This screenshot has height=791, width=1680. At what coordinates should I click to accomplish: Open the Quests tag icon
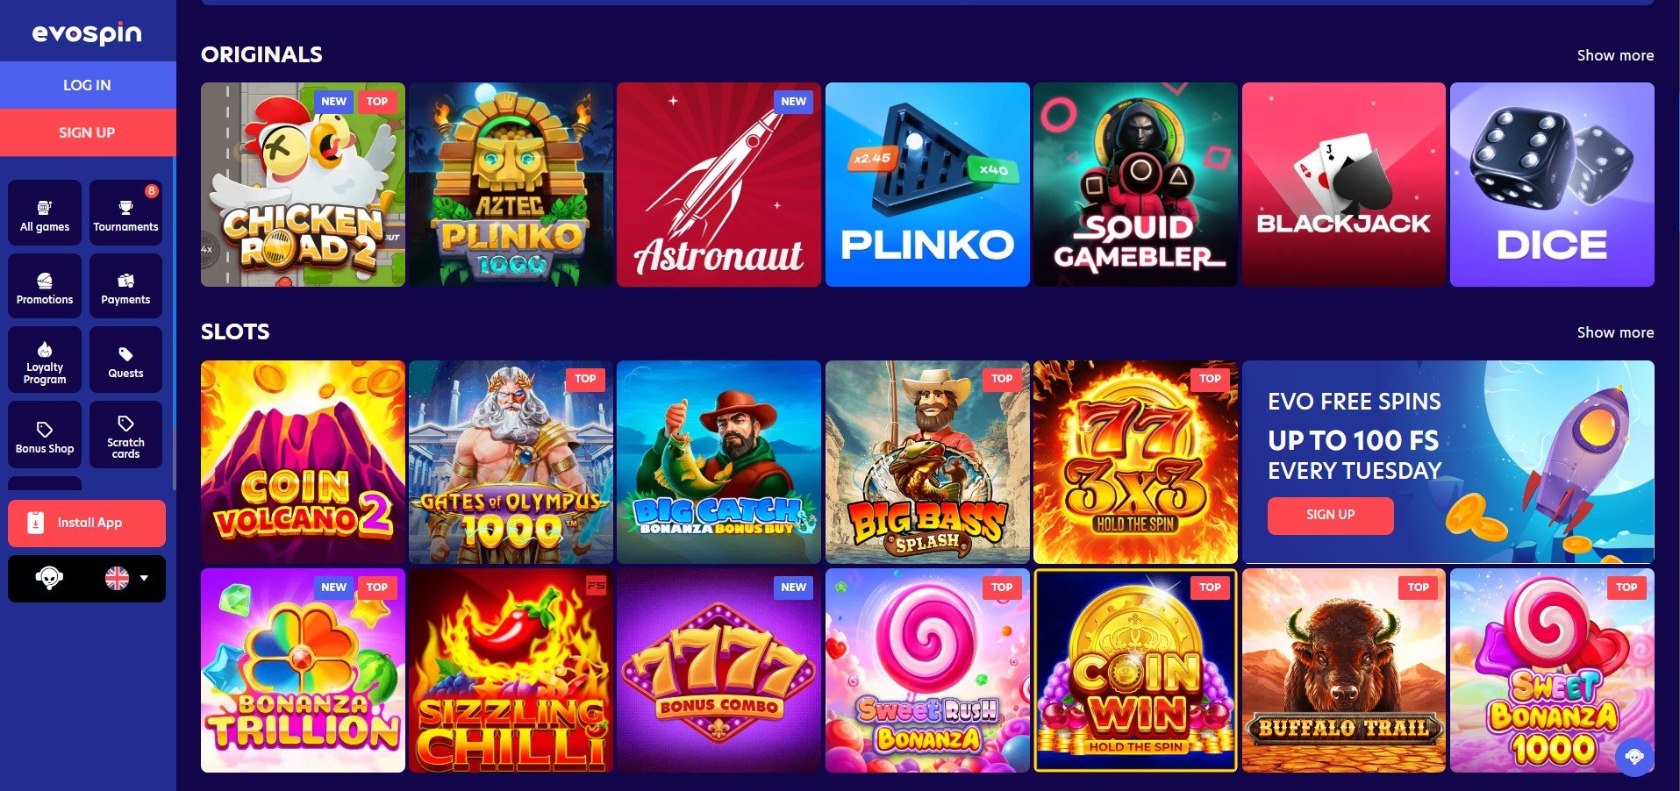126,353
